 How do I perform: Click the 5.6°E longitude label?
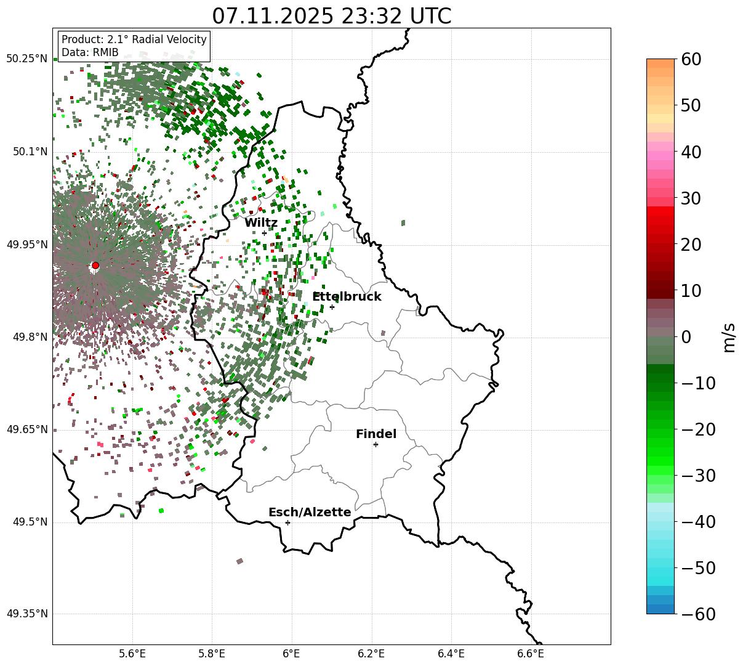pos(132,654)
